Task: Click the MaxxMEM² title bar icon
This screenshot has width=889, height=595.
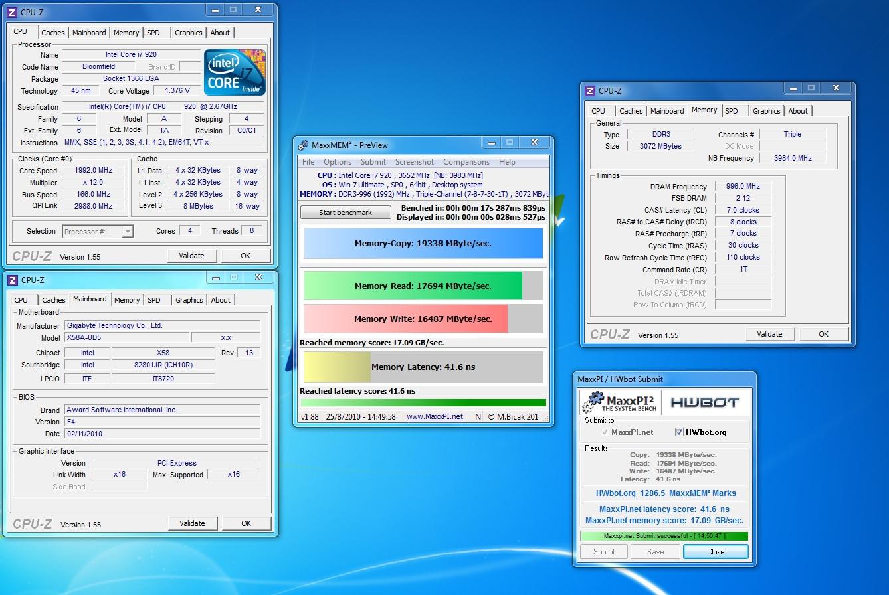Action: [303, 145]
